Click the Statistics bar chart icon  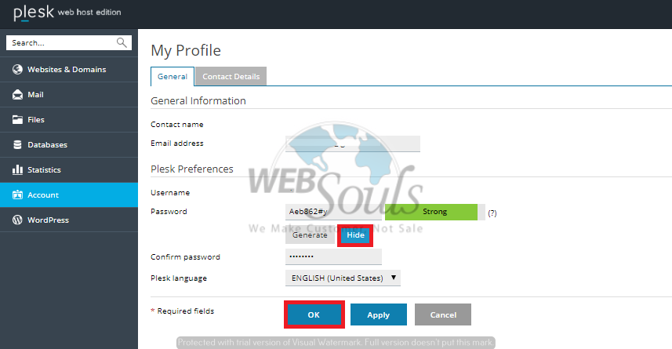click(17, 169)
